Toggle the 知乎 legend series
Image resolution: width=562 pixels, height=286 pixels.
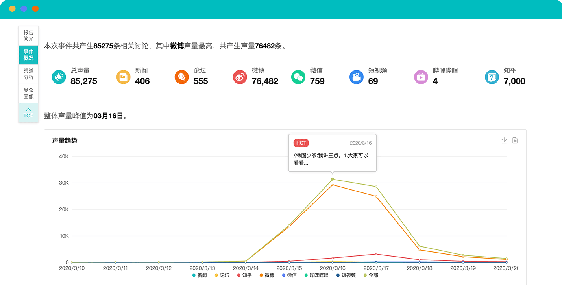[244, 275]
